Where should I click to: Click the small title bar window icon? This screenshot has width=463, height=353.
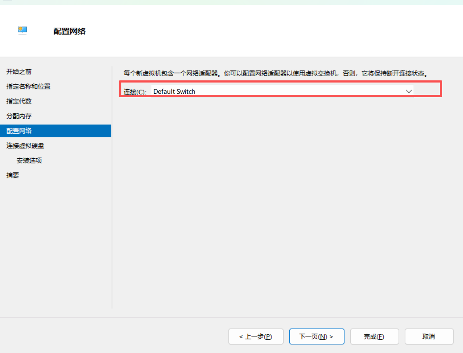click(7, 1)
